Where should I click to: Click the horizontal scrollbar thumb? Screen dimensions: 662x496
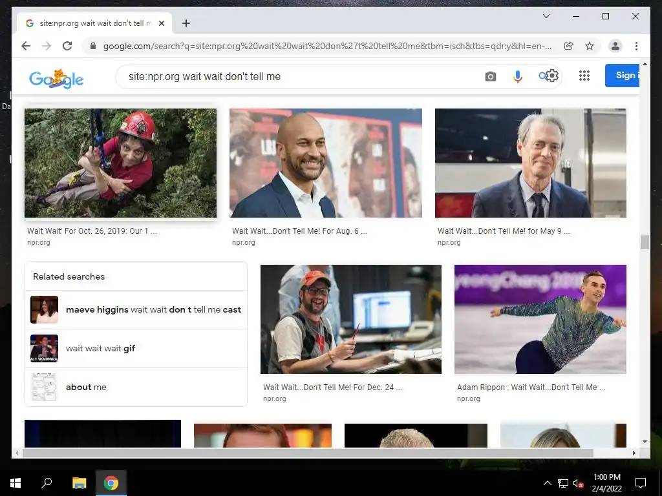(x=308, y=453)
